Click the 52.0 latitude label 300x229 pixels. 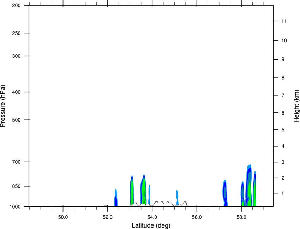click(x=108, y=217)
